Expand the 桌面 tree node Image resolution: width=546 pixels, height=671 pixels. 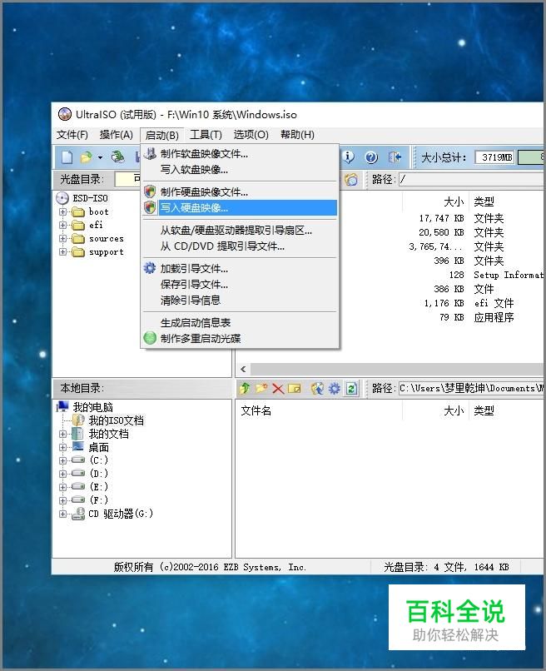tap(63, 447)
